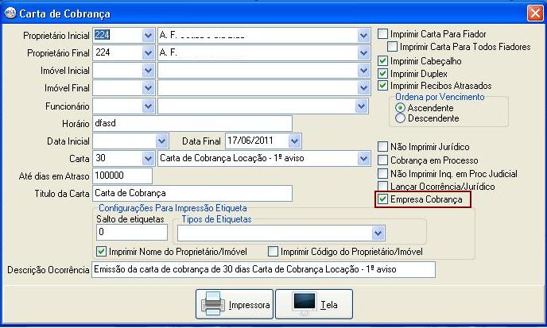Check the Não Imprimir Jurídico option
Screen dimensions: 547x328
pyautogui.click(x=383, y=147)
